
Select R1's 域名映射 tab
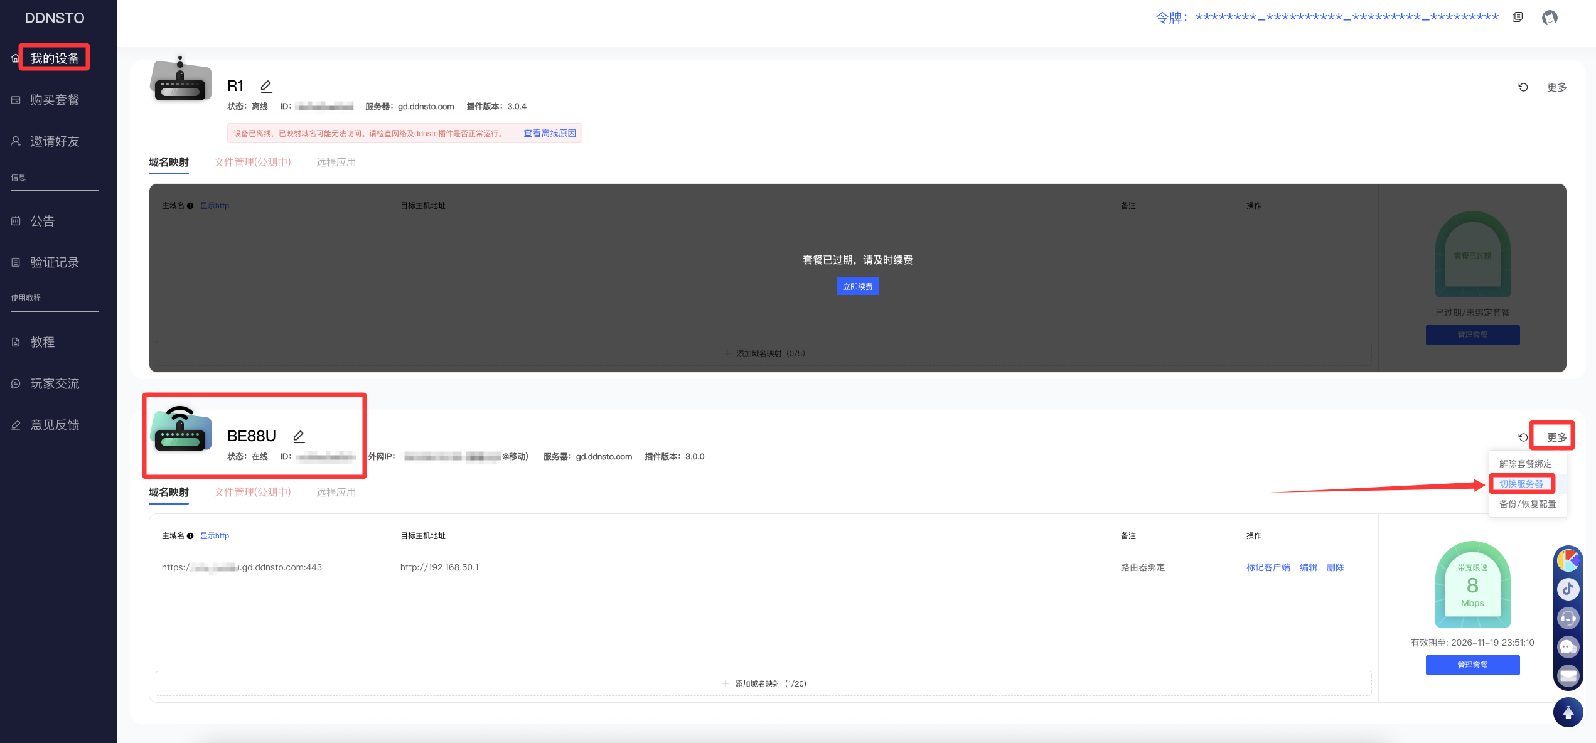click(169, 162)
